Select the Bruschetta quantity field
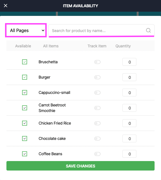 (129, 62)
